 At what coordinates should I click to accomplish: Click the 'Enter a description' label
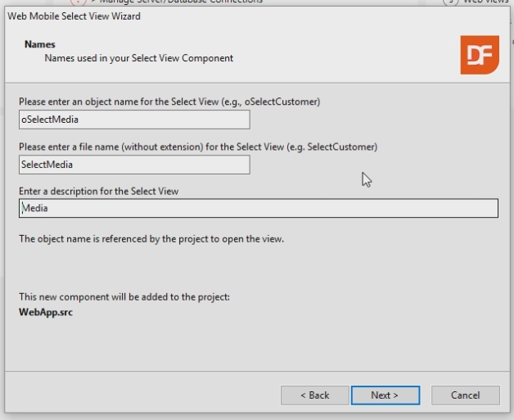point(99,191)
